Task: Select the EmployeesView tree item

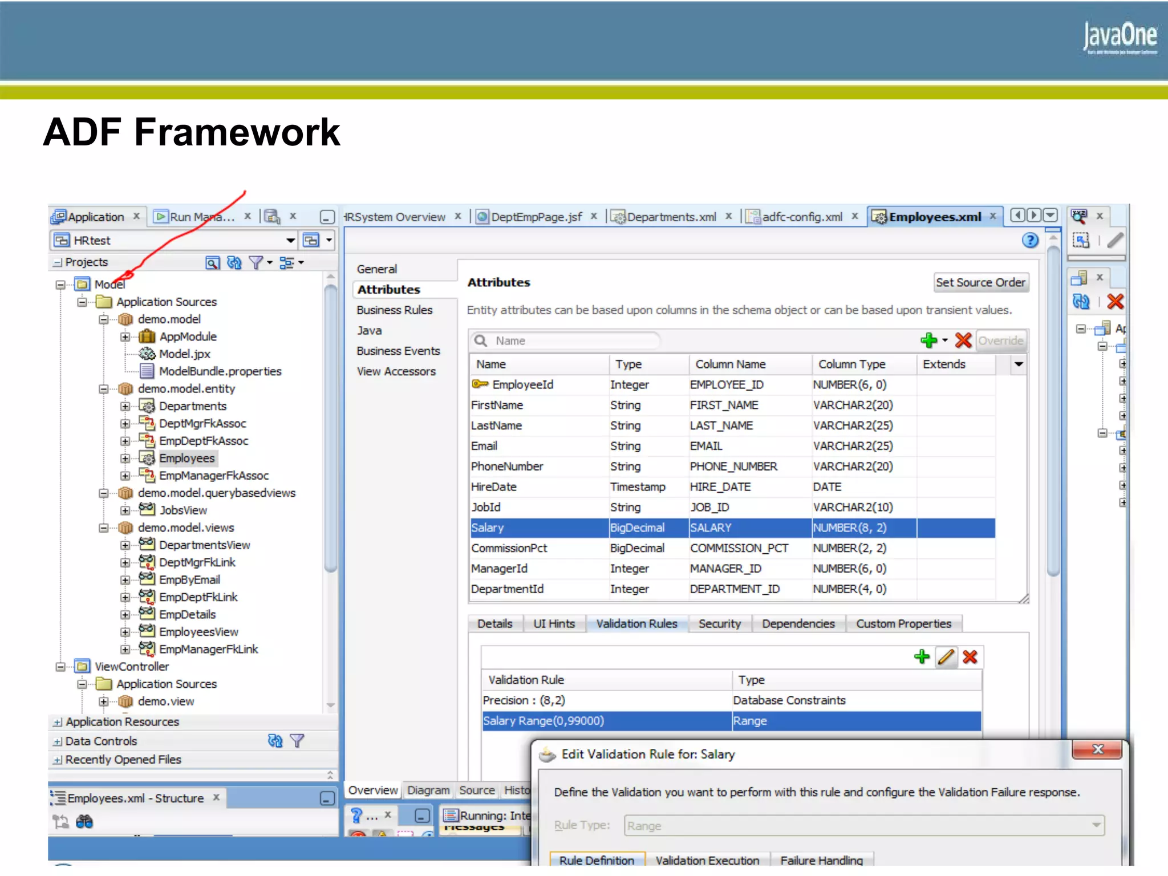Action: point(198,632)
